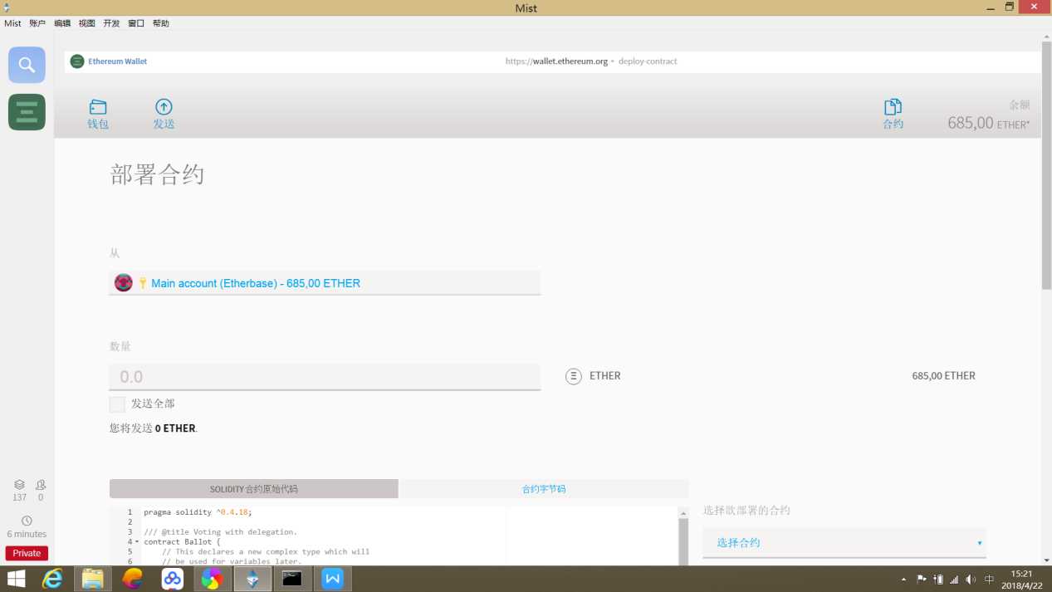Viewport: 1052px width, 592px height.
Task: Collapse the contract Ballot code fold arrow
Action: [137, 541]
